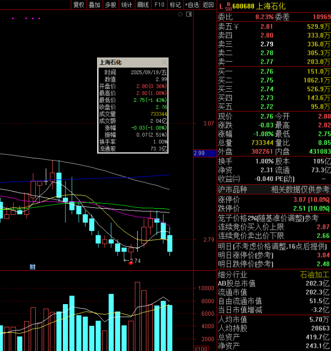Select the 多股 multi-stock view
This screenshot has height=351, width=331.
111,5
